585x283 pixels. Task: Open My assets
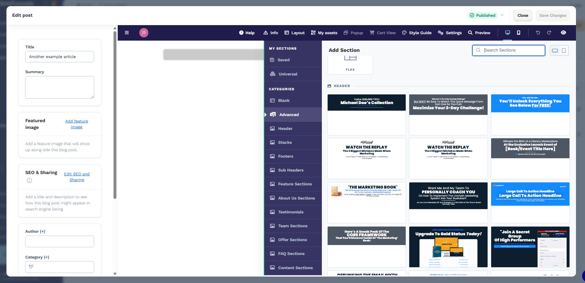click(x=324, y=33)
